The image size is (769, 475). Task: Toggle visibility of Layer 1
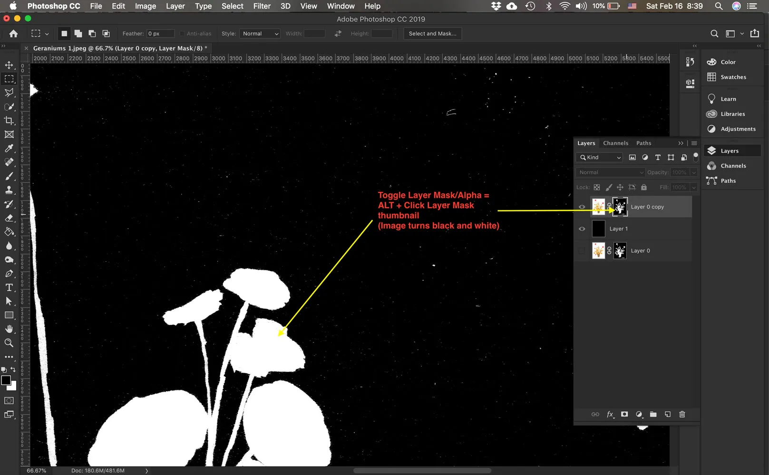tap(582, 229)
